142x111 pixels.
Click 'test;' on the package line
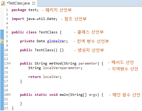tap(33, 10)
